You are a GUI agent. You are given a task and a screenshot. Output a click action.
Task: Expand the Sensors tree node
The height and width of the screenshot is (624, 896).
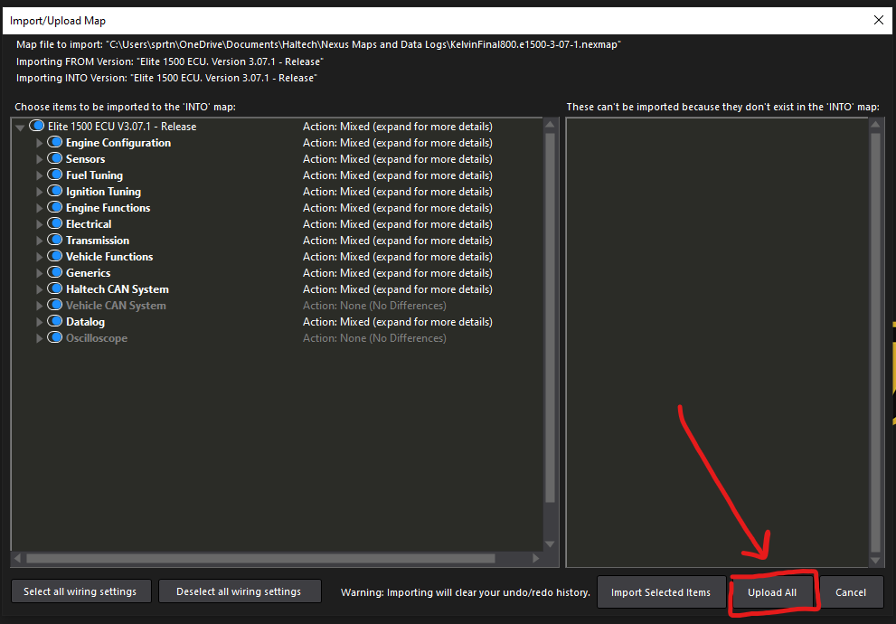[x=39, y=159]
